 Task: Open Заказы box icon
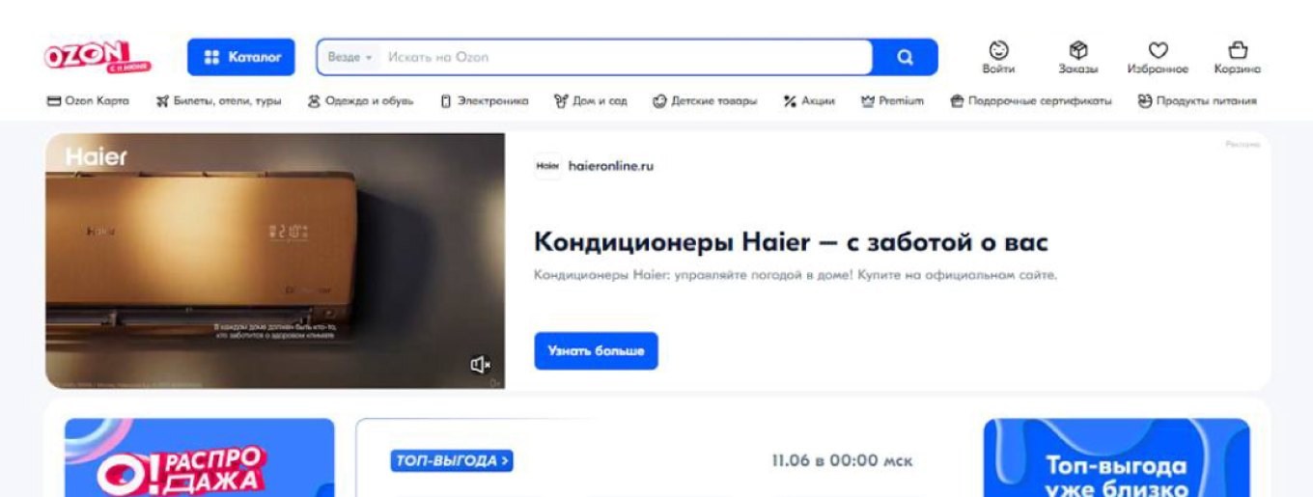pos(1078,57)
